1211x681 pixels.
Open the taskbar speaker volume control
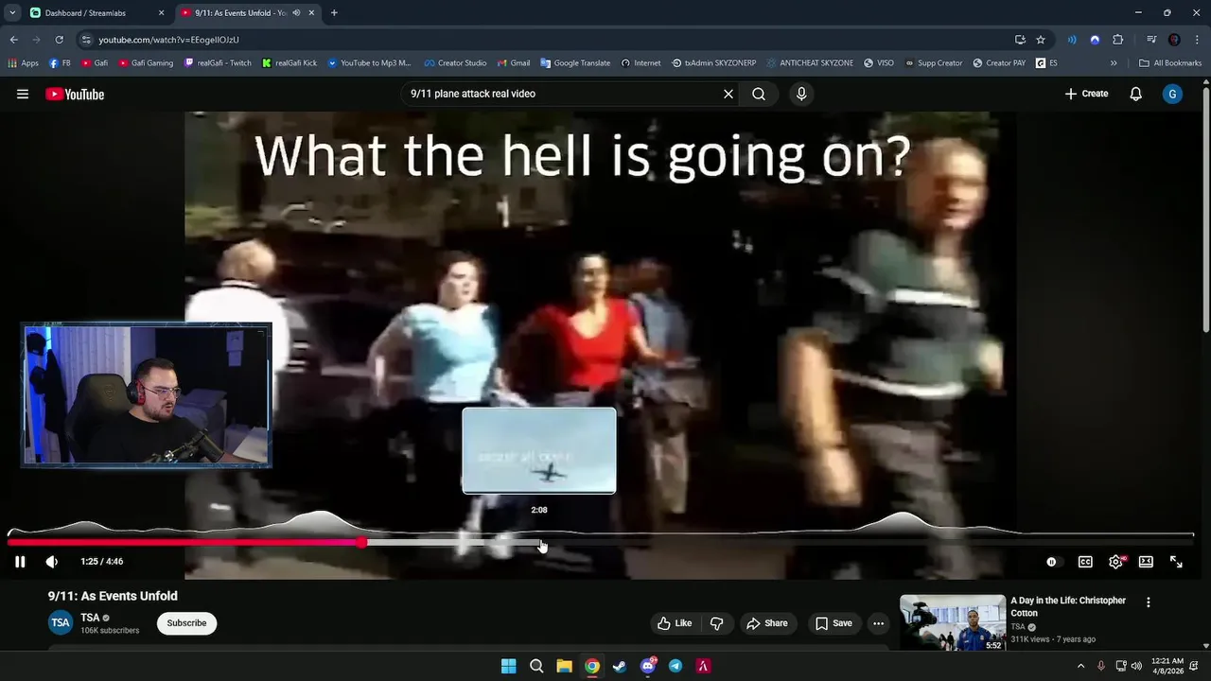point(1136,666)
